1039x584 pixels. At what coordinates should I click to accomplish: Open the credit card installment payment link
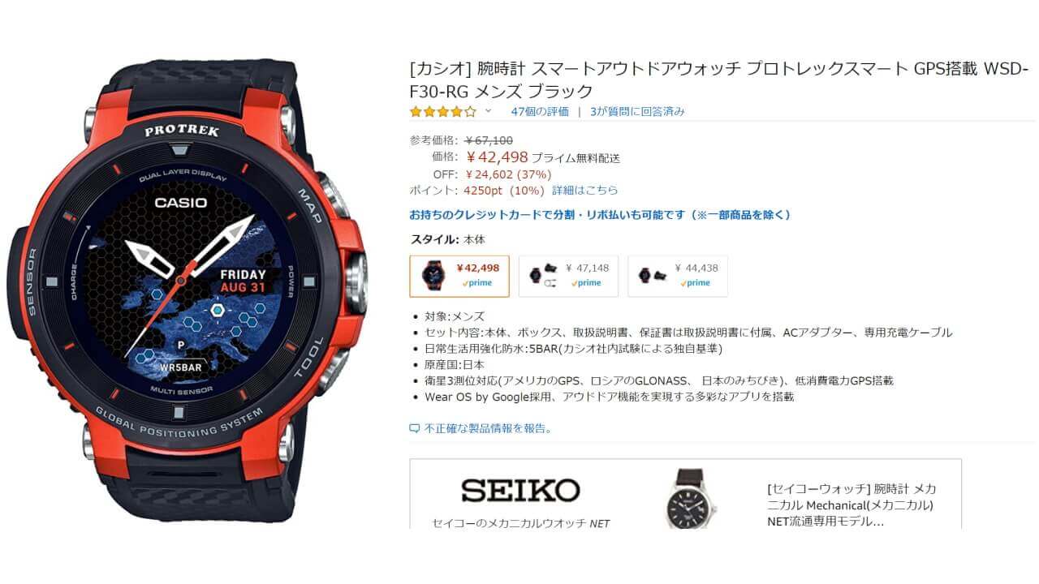[x=600, y=215]
